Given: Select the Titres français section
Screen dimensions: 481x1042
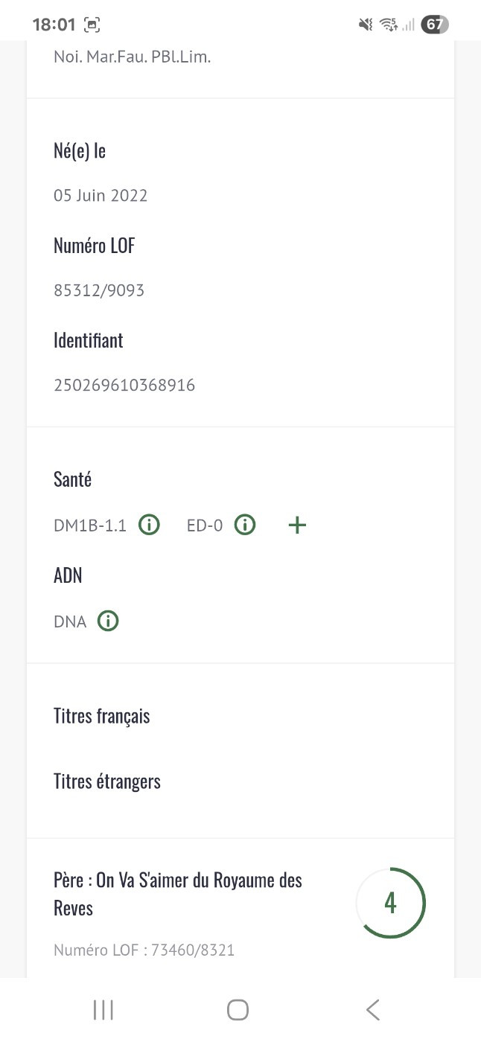Looking at the screenshot, I should click(102, 716).
